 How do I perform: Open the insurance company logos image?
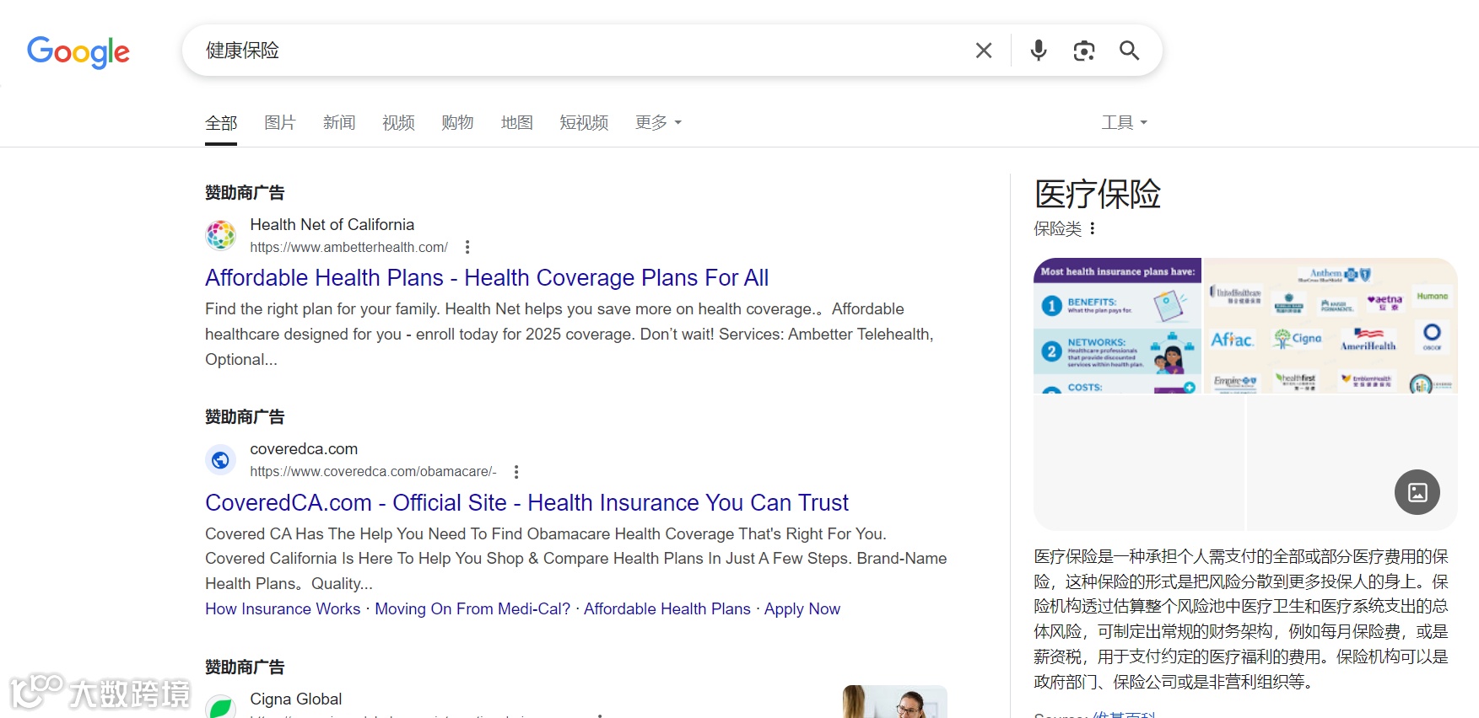click(x=1331, y=325)
